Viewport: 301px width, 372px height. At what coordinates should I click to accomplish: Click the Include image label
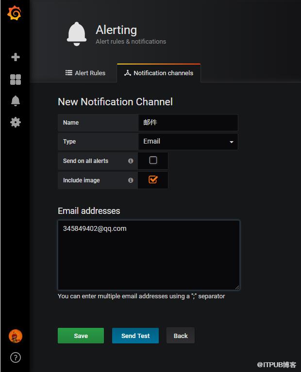pos(81,180)
